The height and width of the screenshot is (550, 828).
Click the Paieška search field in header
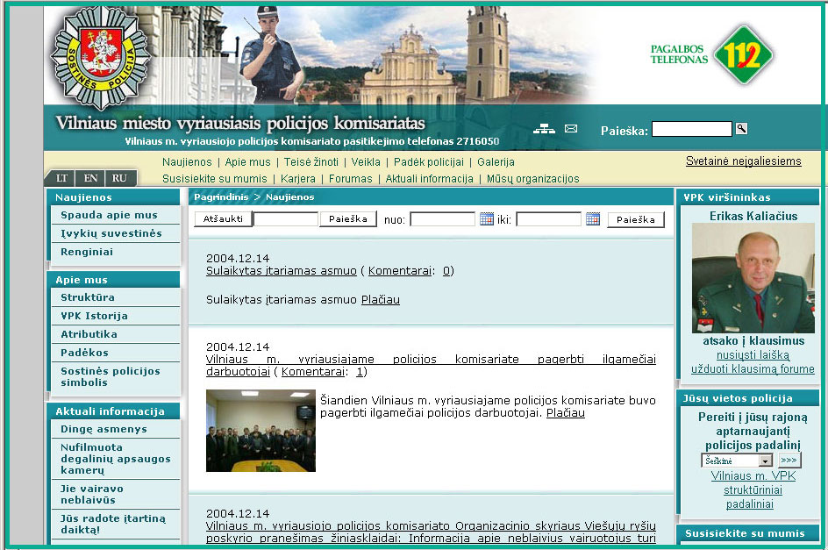pos(691,130)
